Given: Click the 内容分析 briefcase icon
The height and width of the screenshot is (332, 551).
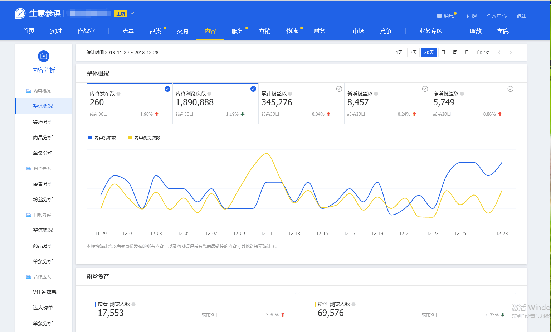Looking at the screenshot, I should point(44,56).
